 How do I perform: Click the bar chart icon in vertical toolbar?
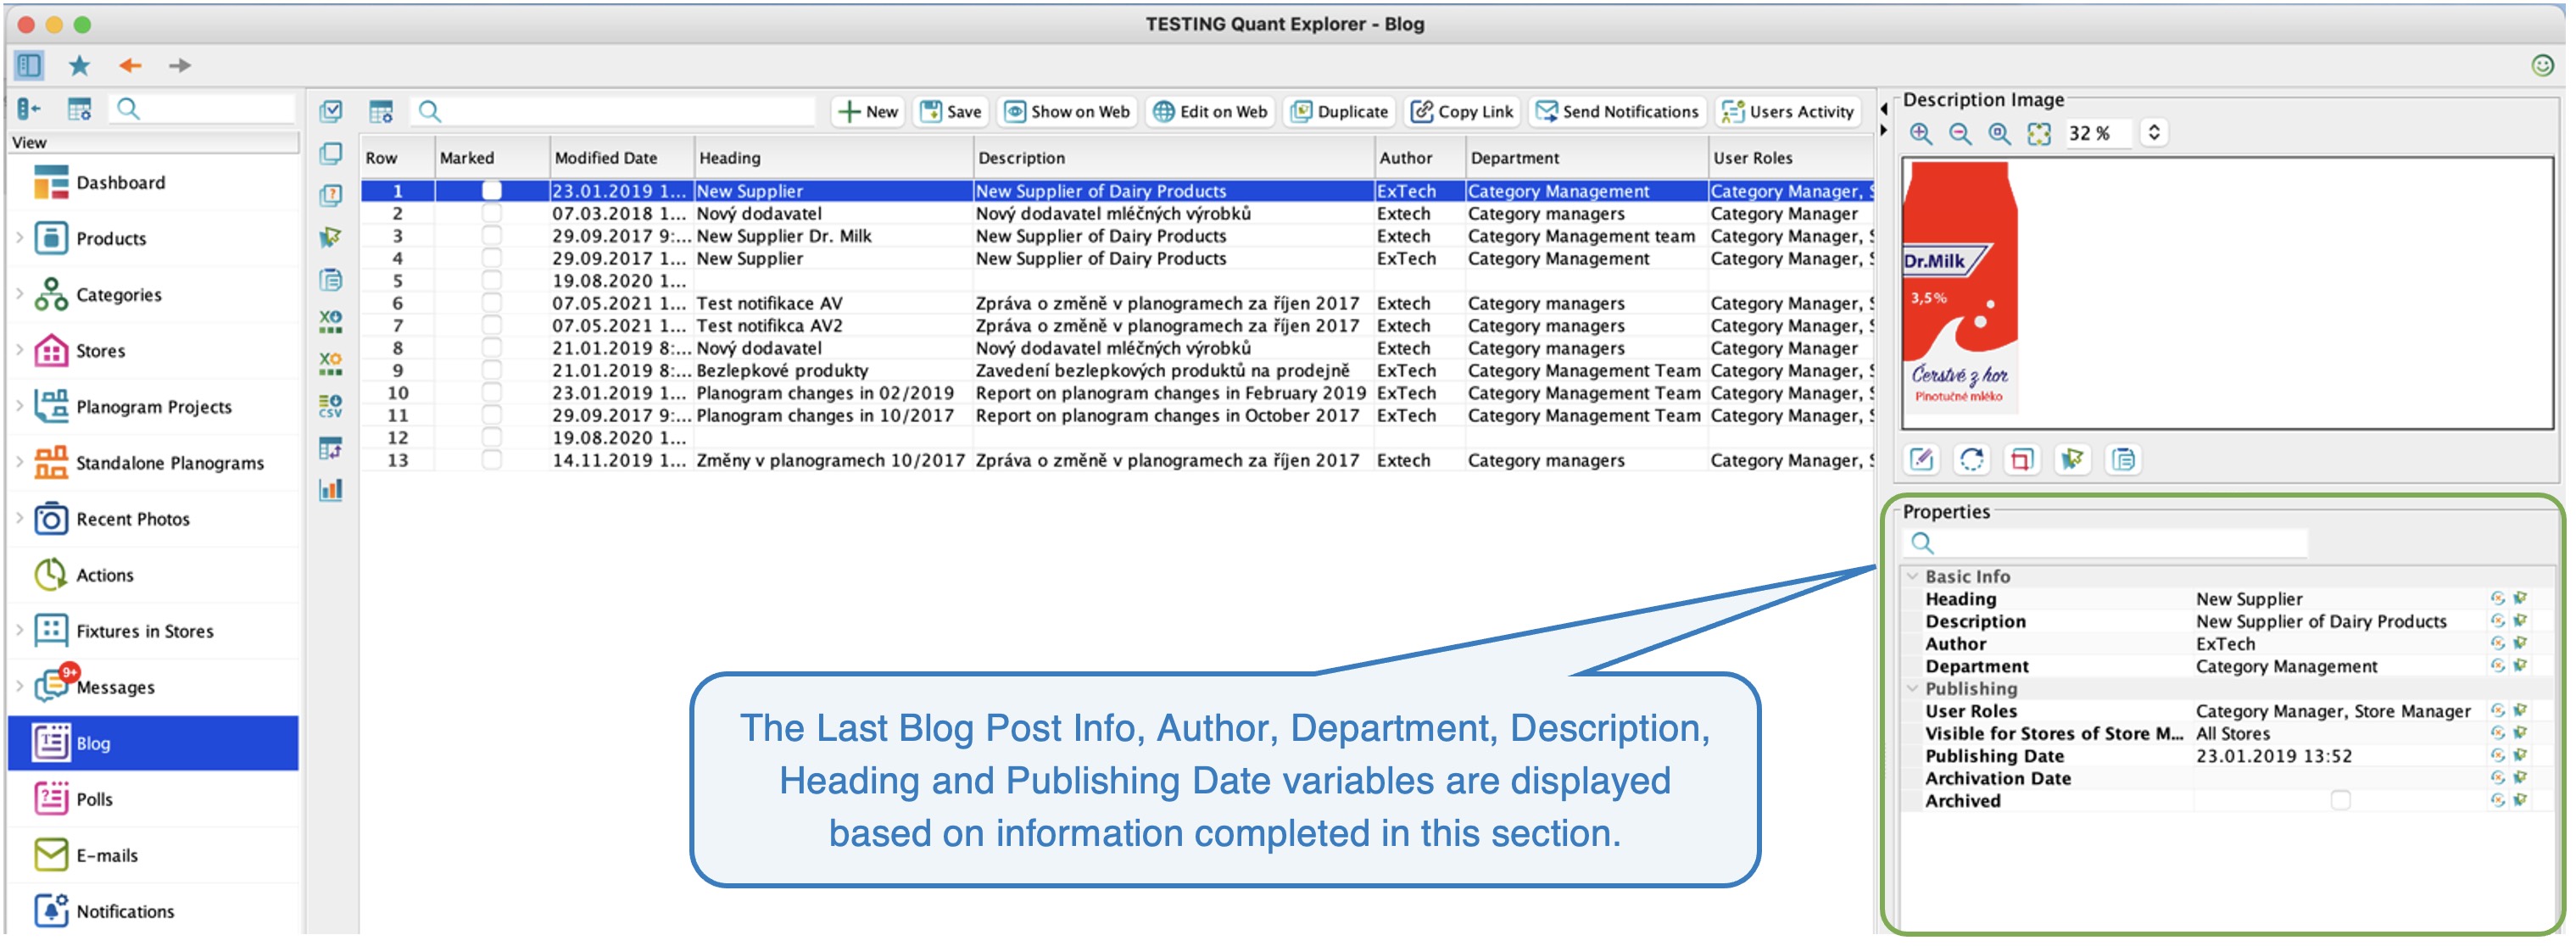(331, 490)
